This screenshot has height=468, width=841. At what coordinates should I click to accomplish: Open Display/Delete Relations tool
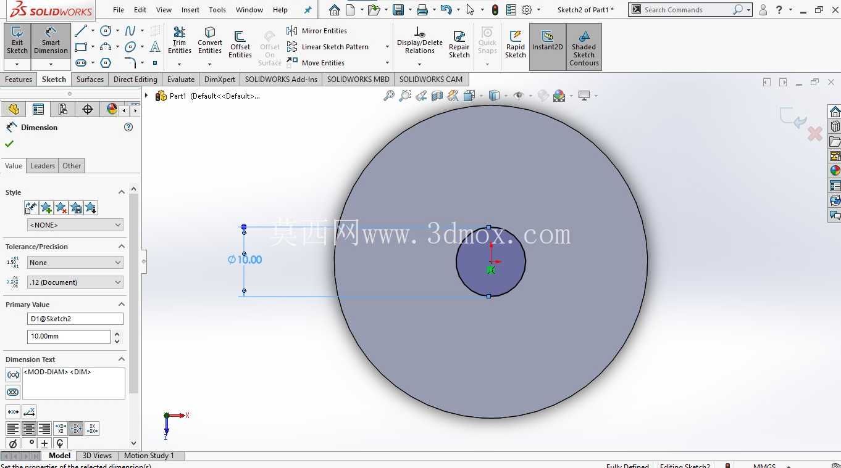[x=420, y=41]
